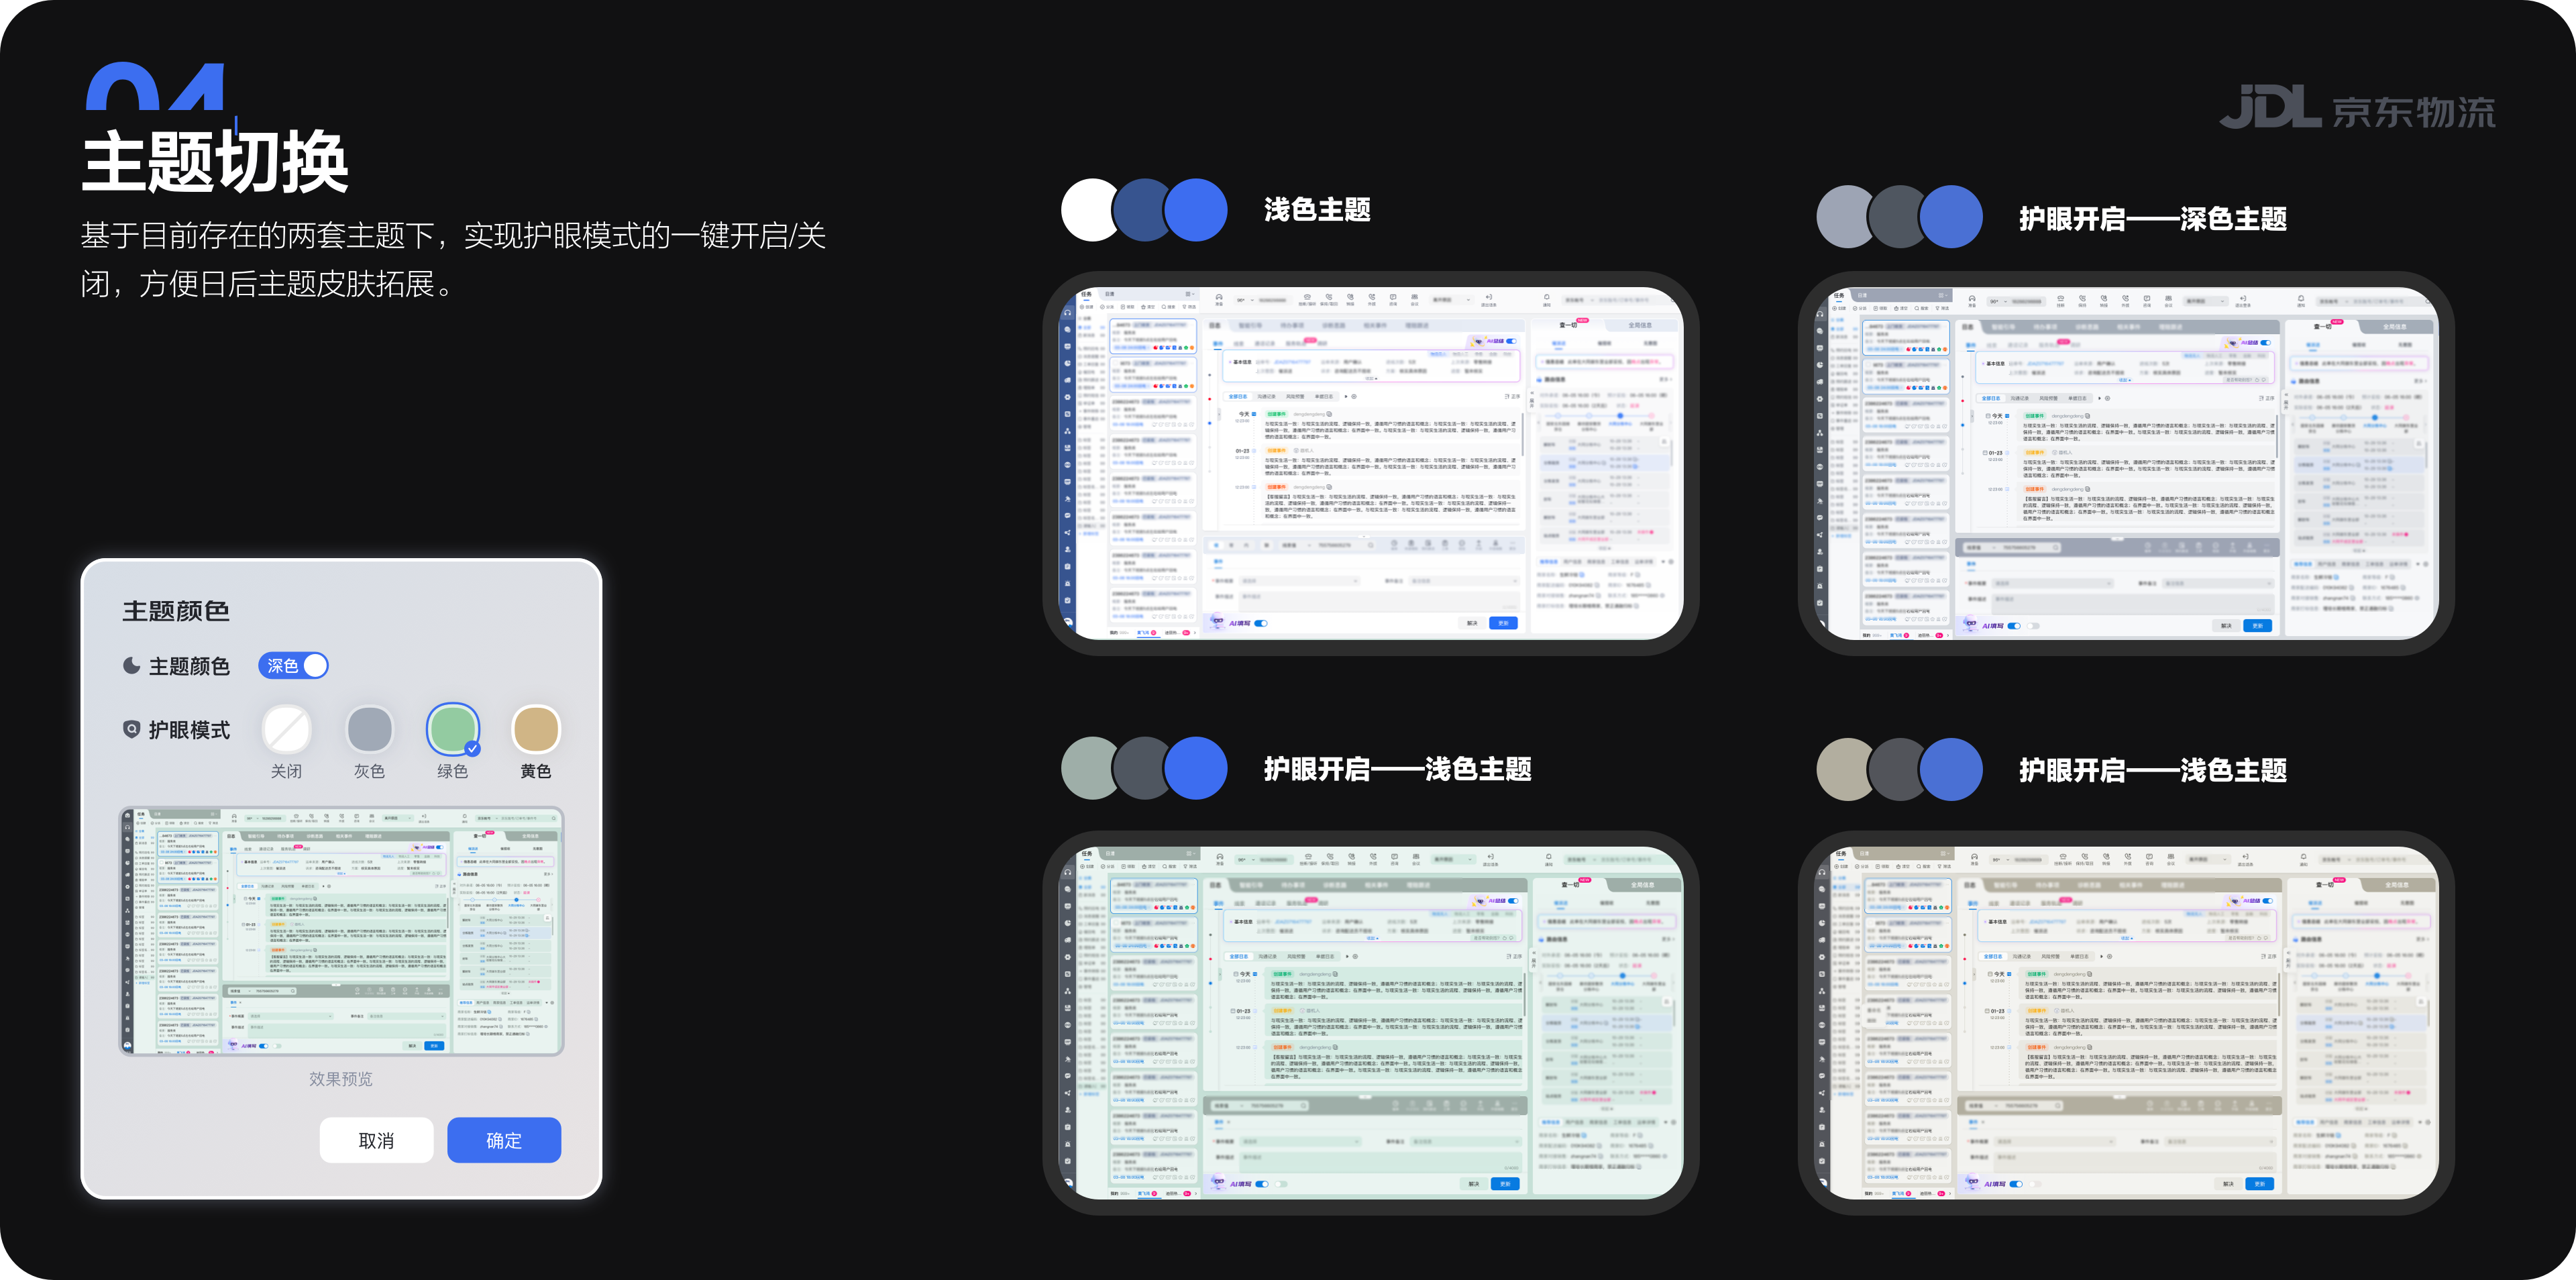Screen dimensions: 2576x1280
Task: Click the 确定 button
Action: pos(503,1140)
